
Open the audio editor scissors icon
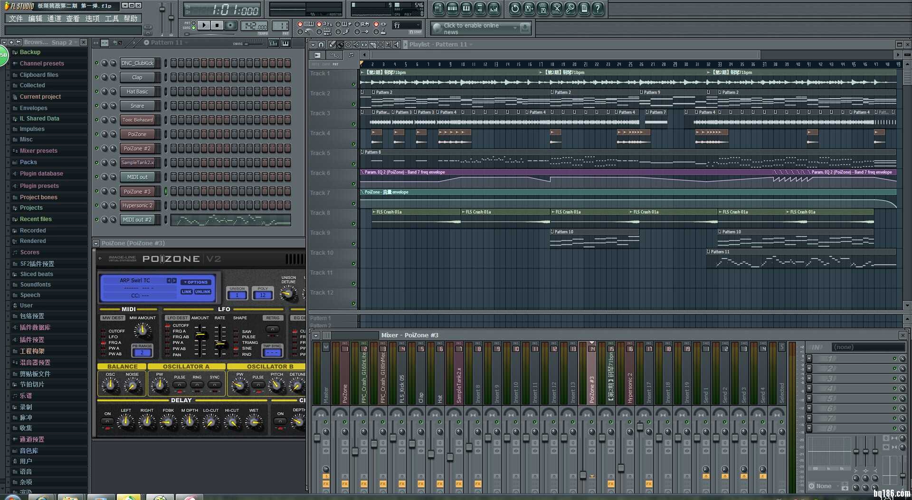click(556, 9)
